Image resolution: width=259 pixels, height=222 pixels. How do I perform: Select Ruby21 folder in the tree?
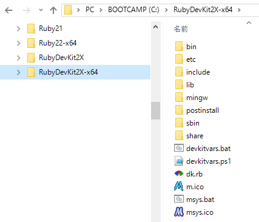point(50,29)
